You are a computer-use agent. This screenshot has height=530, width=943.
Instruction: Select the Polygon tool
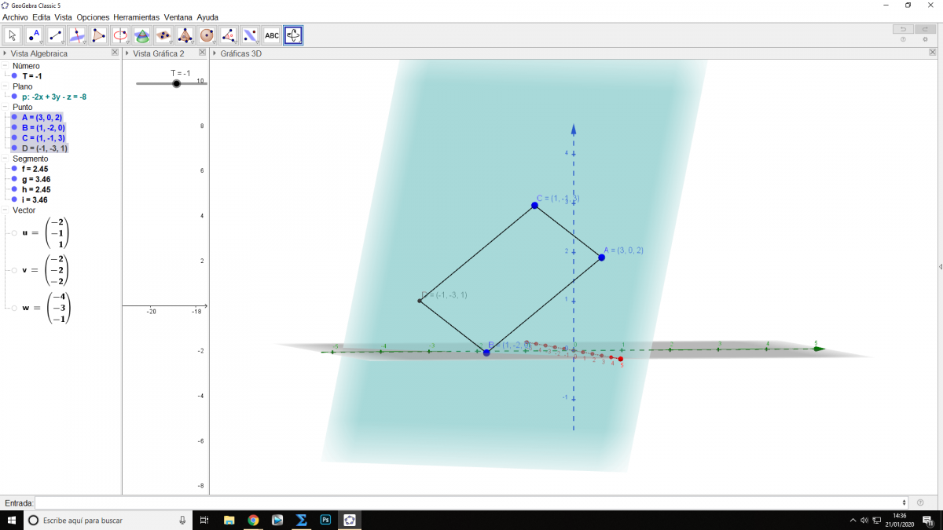98,35
